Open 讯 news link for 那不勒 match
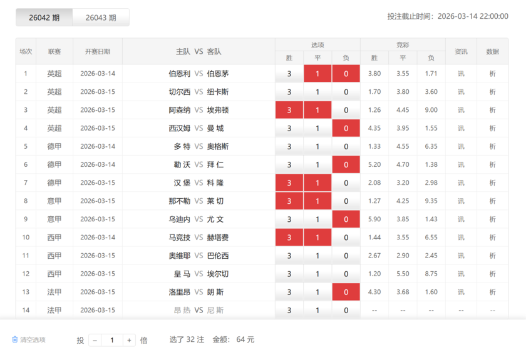 [x=461, y=201]
